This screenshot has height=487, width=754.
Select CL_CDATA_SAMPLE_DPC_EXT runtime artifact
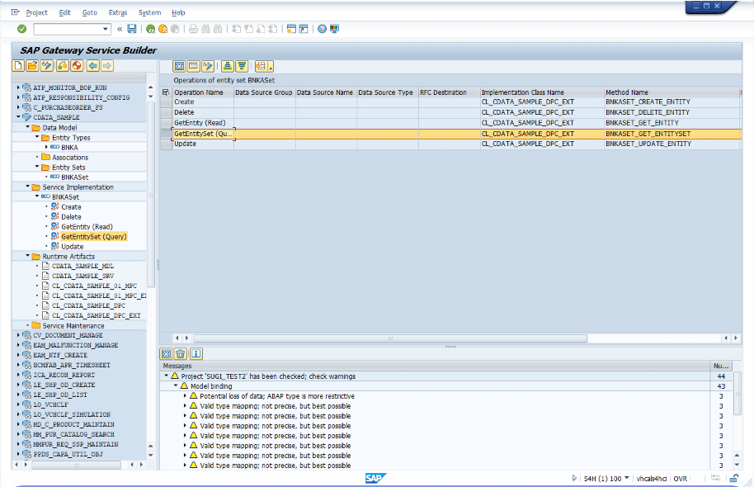tap(96, 315)
